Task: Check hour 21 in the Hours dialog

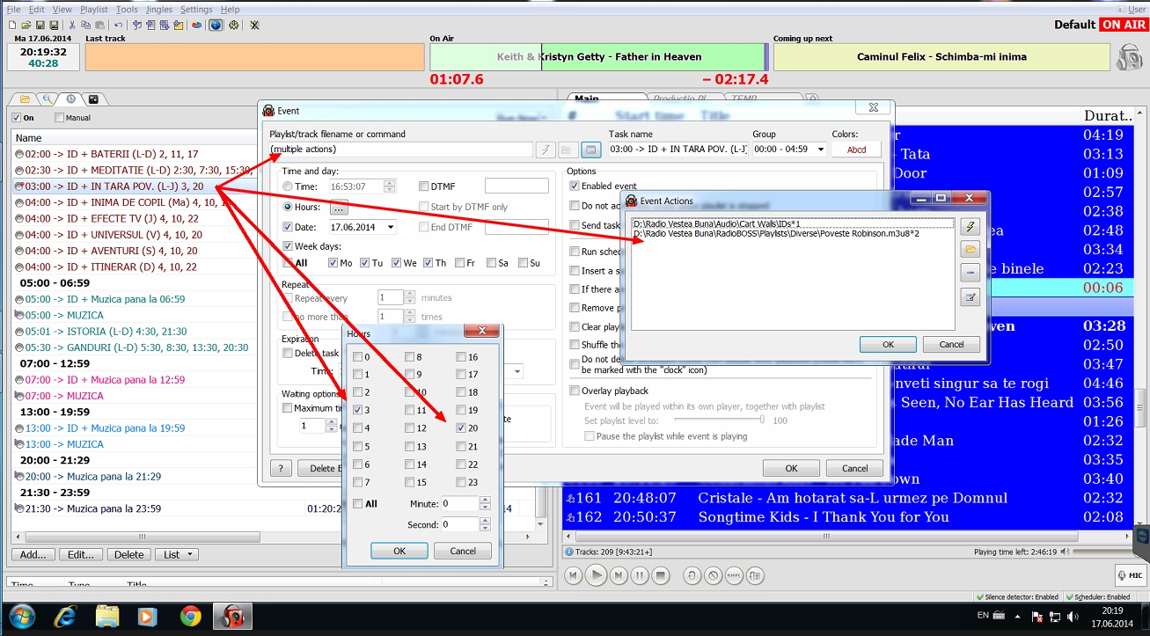Action: (x=461, y=446)
